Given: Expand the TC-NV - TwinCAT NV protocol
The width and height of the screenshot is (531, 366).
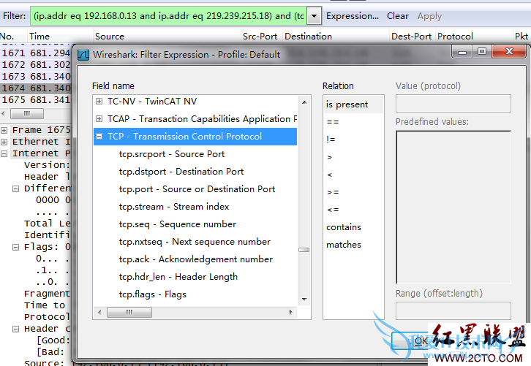Looking at the screenshot, I should pos(99,101).
